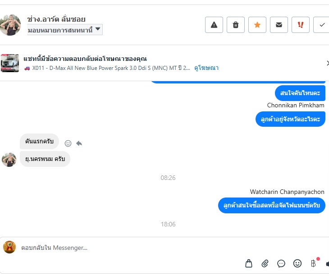
Task: Open the emoji picker in composer
Action: 297,263
